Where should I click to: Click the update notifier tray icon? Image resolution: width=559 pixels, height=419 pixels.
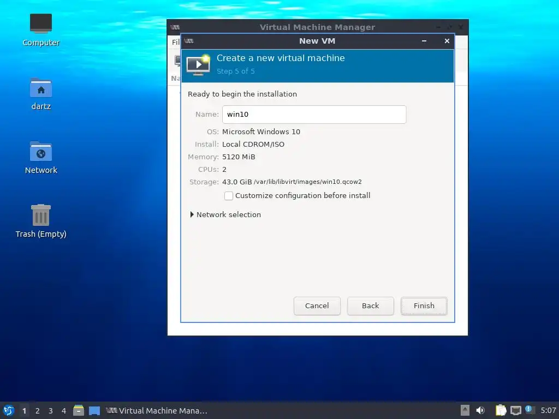[530, 410]
